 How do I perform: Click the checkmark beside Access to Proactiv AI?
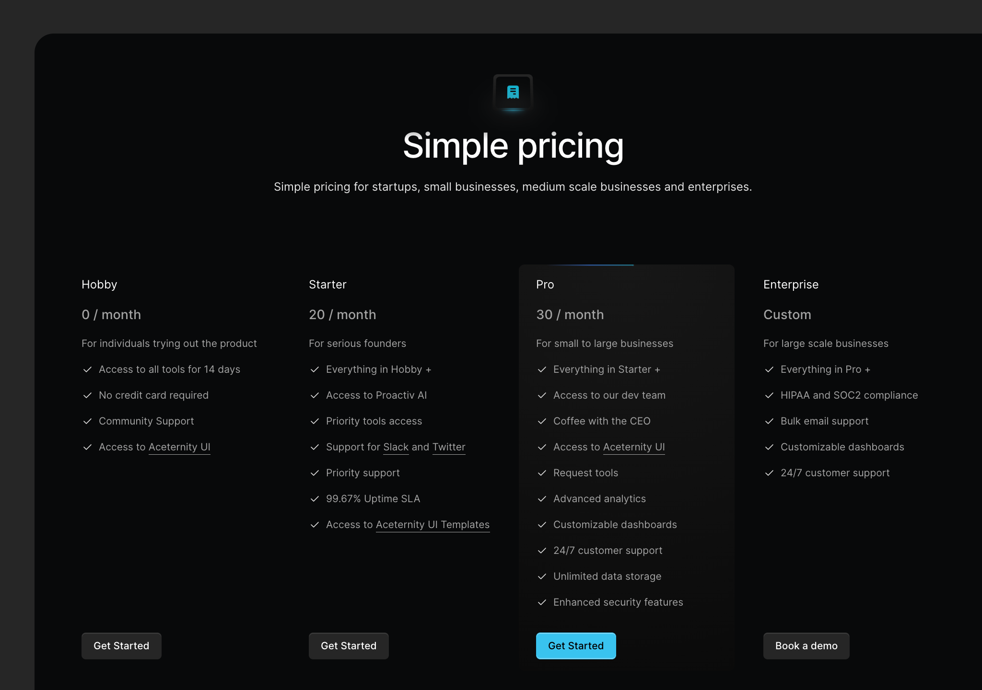tap(315, 395)
